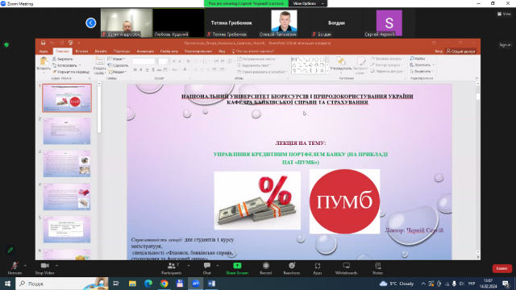Click Копировать (copy) in clipboard group
516x290 pixels.
click(65, 65)
